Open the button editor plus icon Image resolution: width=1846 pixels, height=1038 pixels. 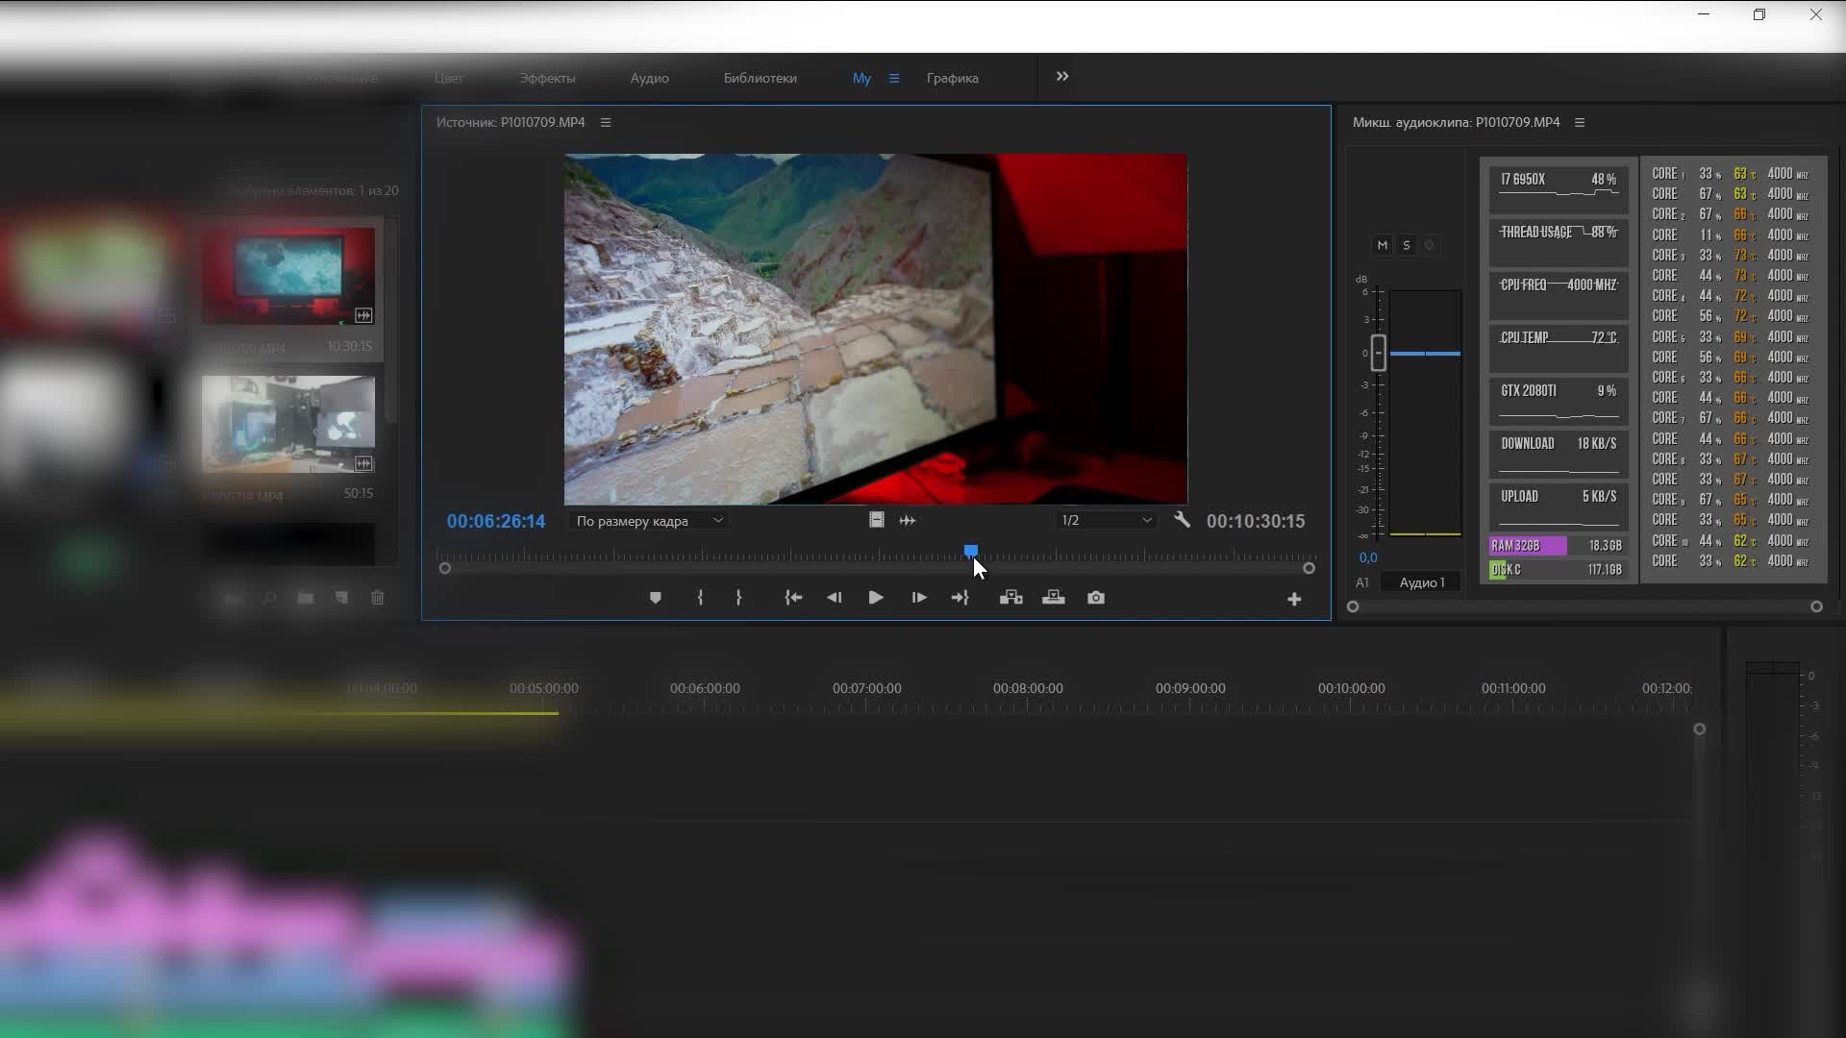point(1294,599)
